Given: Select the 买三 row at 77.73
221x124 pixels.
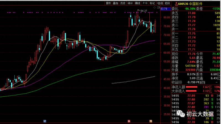Looking at the screenshot, I should [196, 41].
